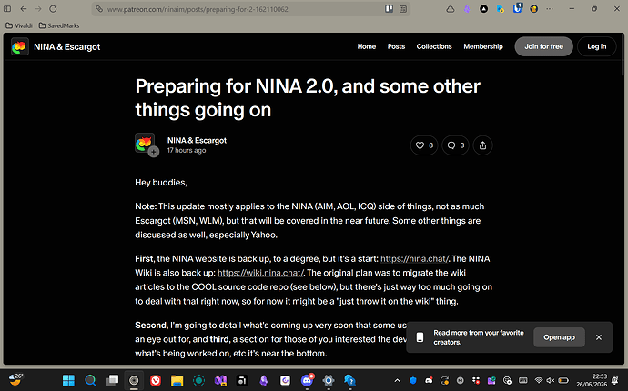Open taskbar Search
The image size is (628, 391).
[x=90, y=380]
